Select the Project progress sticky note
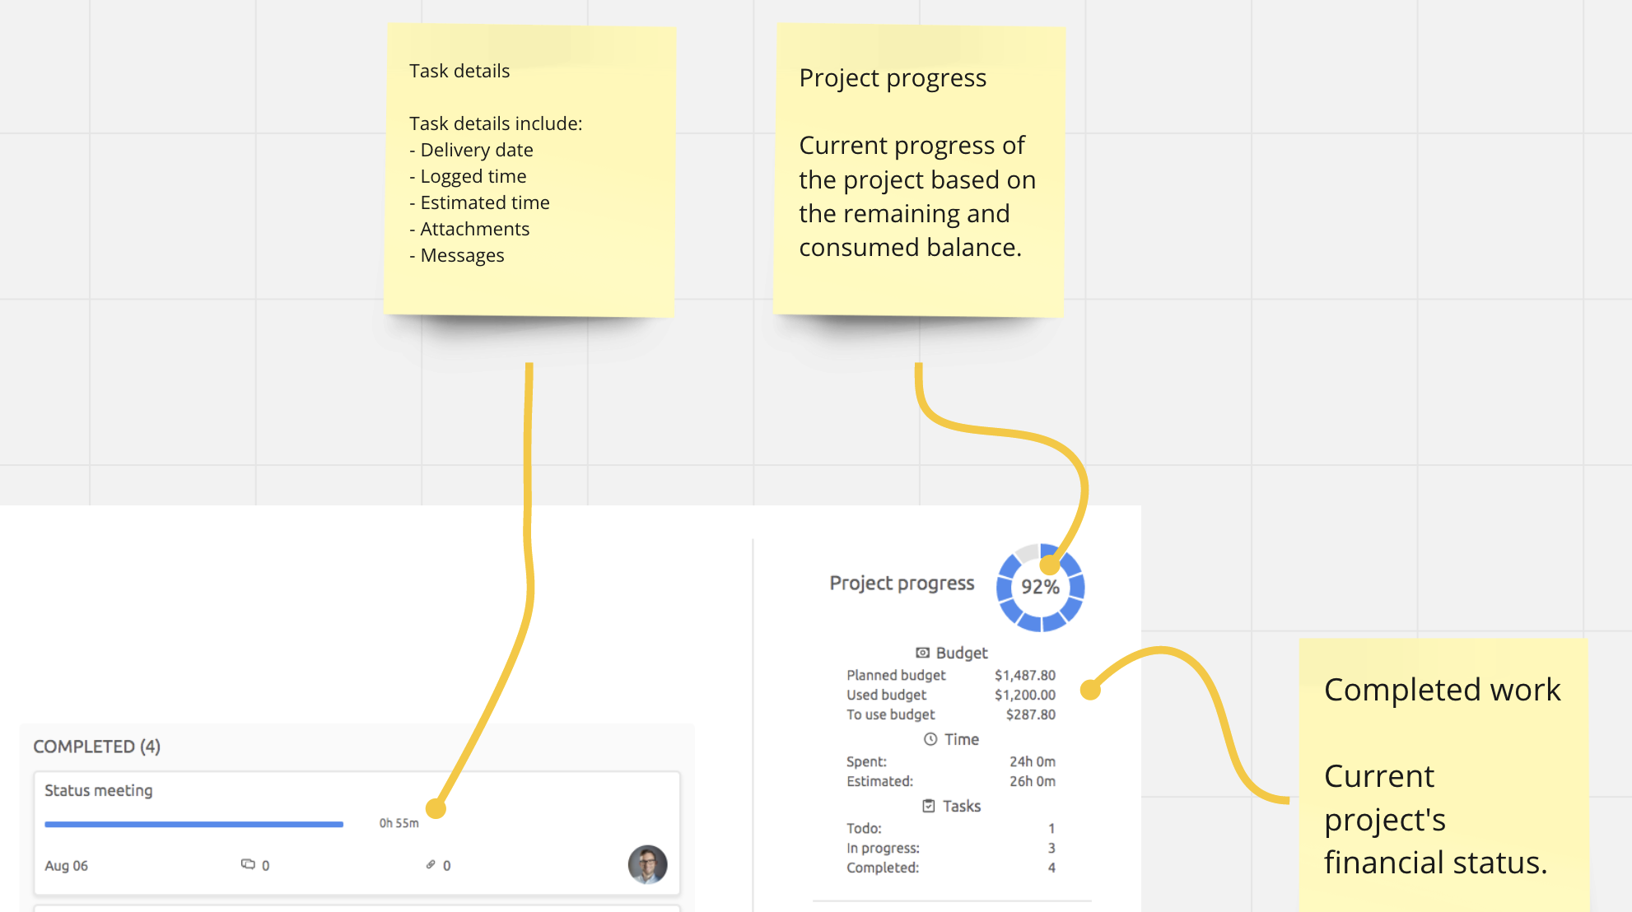1632x912 pixels. point(919,170)
